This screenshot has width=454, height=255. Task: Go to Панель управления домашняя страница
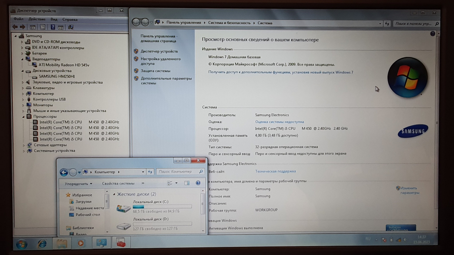point(158,38)
